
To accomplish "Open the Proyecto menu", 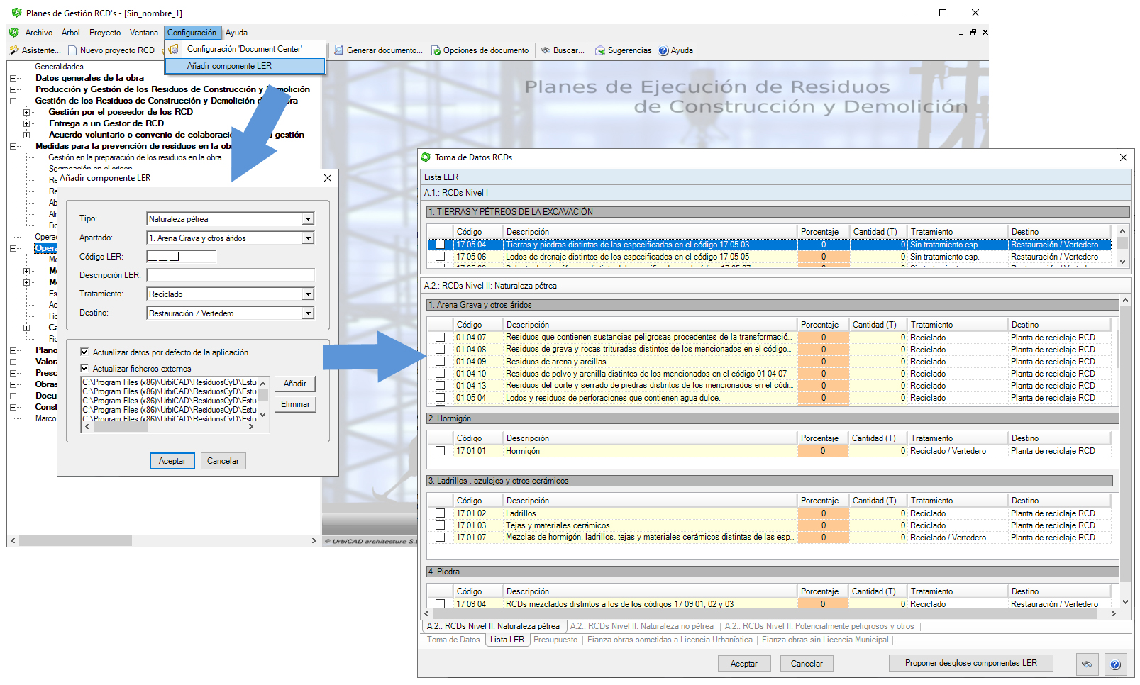I will pos(105,33).
